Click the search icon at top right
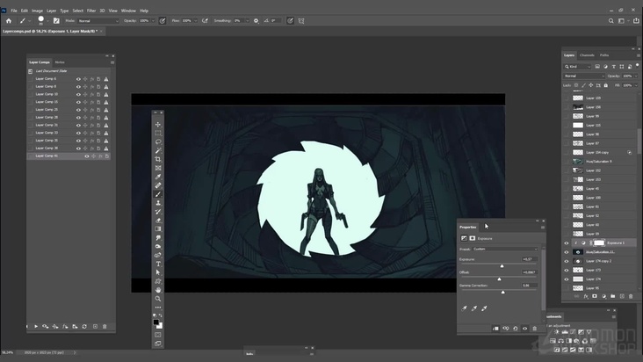643x362 pixels. click(611, 20)
